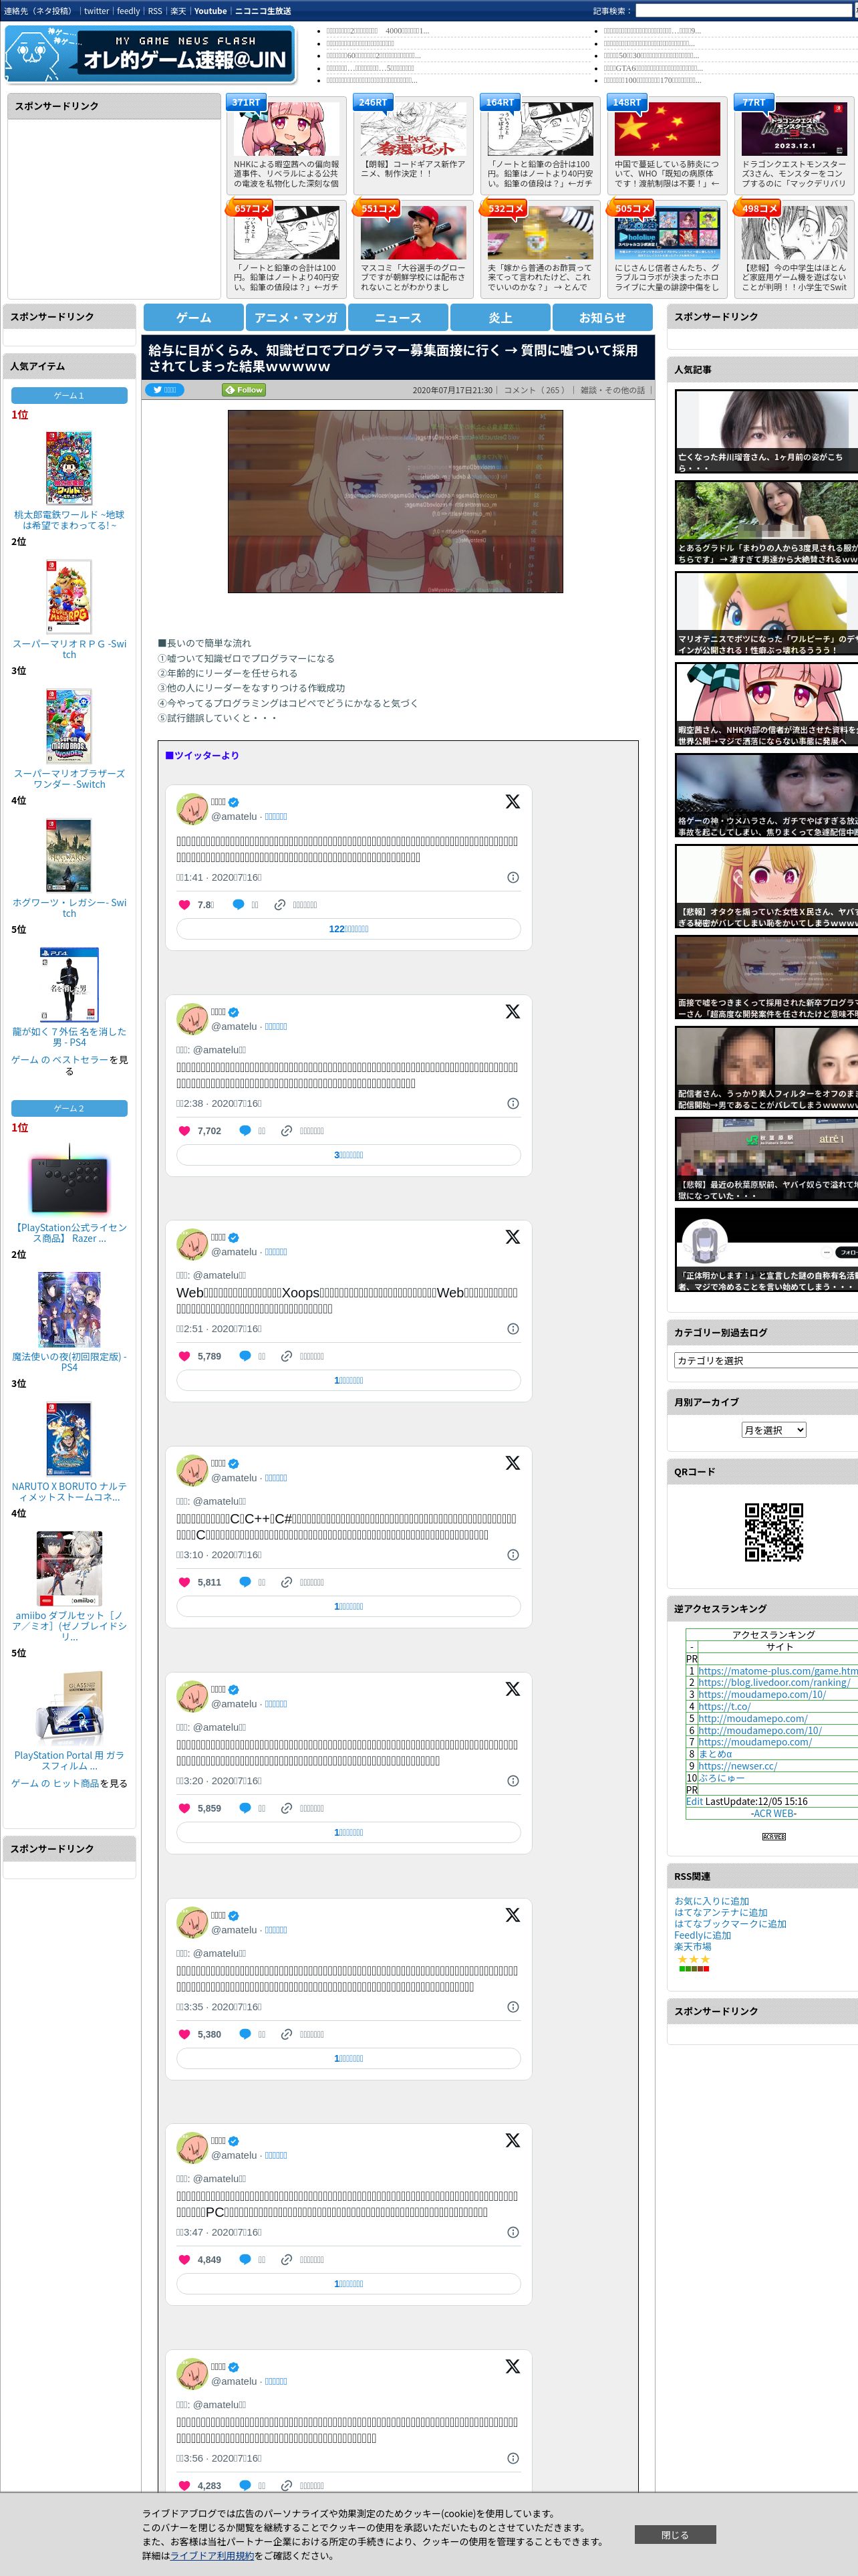
Task: Click info icon on the 3:10 tweet
Action: pos(513,1555)
